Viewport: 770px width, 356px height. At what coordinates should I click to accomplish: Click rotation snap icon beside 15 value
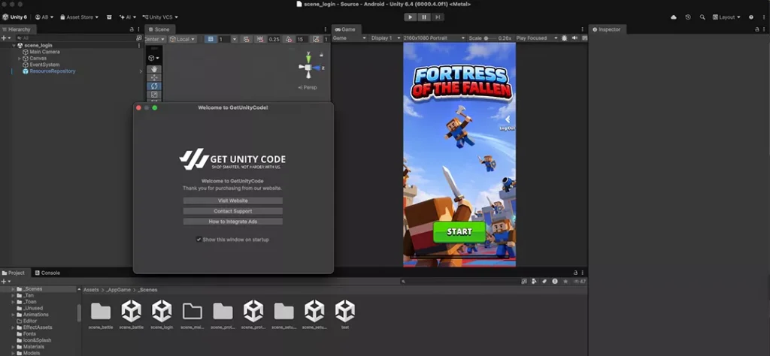tap(289, 39)
